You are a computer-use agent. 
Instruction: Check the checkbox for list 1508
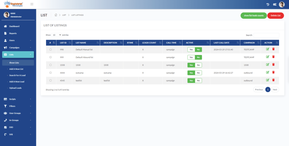(51, 65)
